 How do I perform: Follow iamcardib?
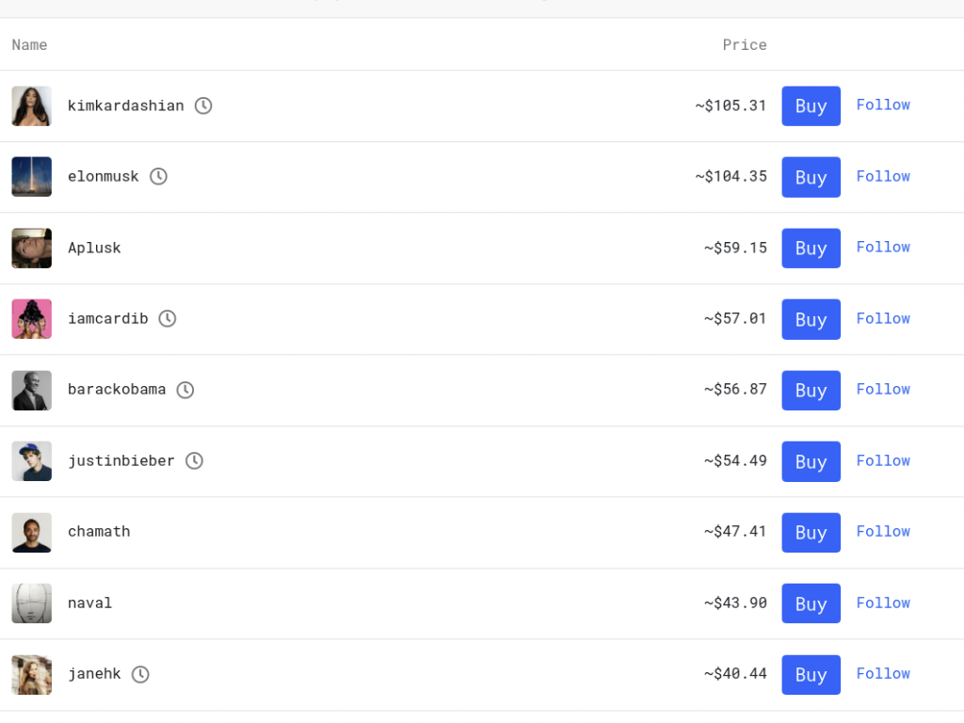(x=883, y=318)
